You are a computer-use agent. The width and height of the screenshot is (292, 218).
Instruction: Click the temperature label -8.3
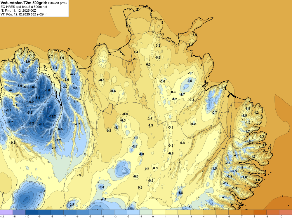point(34,87)
